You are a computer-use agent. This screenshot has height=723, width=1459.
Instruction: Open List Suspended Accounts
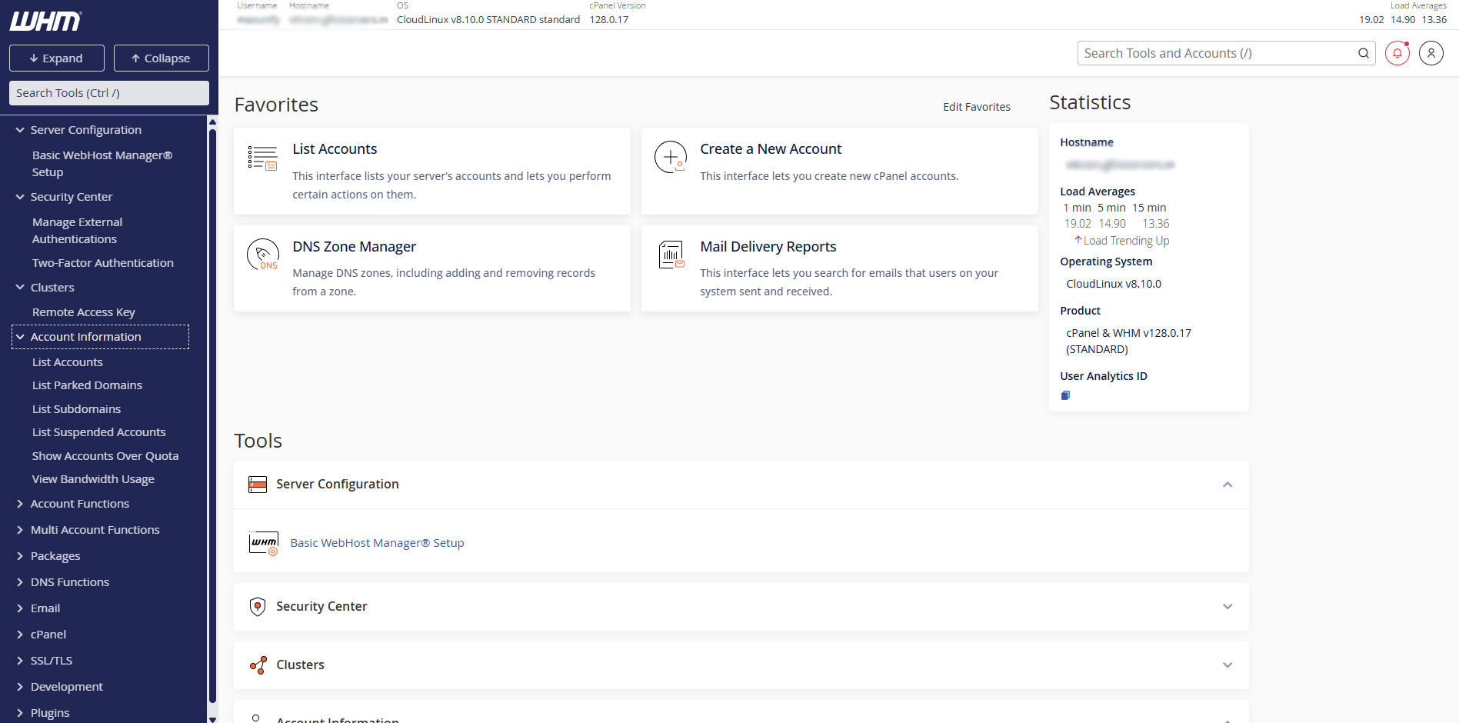point(98,432)
